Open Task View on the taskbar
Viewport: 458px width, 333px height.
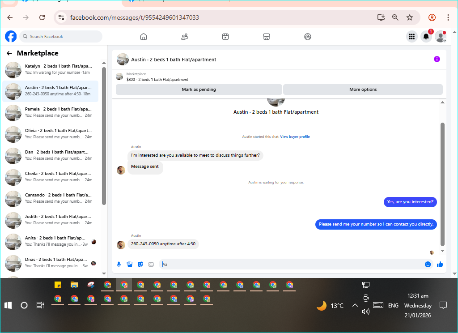click(x=40, y=306)
